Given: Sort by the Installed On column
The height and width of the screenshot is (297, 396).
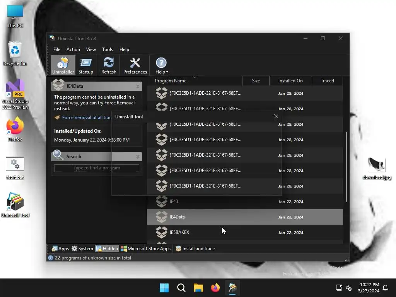Looking at the screenshot, I should [290, 81].
